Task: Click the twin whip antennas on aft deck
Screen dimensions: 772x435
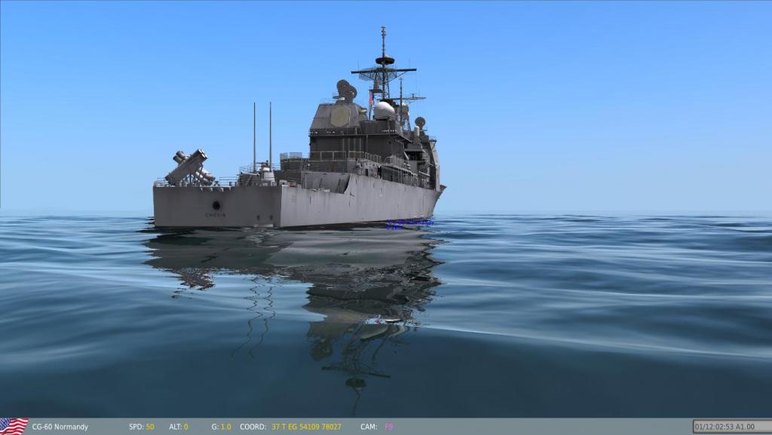Action: (262, 136)
